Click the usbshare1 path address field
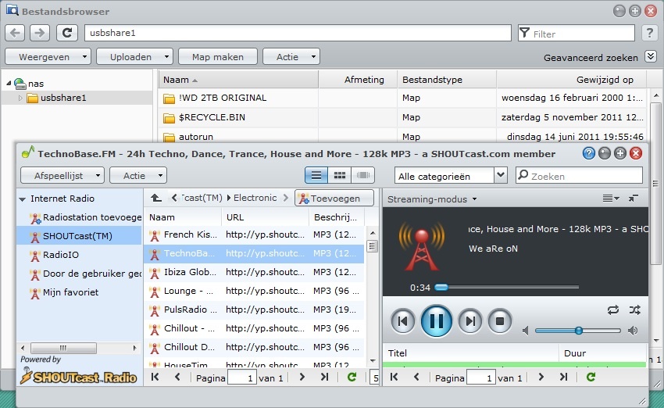Image resolution: width=664 pixels, height=408 pixels. [x=298, y=33]
